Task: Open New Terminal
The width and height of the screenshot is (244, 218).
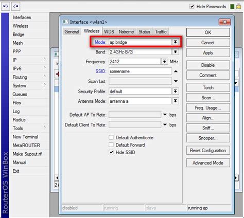Action: (x=25, y=137)
